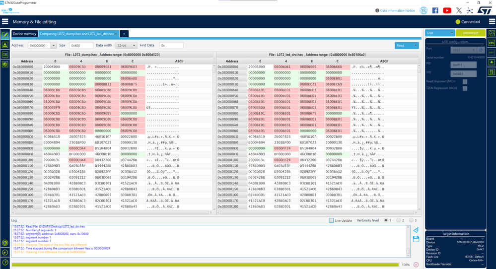496x269 pixels.
Task: Click the left pane horizontal scrollbar
Action: (x=112, y=213)
